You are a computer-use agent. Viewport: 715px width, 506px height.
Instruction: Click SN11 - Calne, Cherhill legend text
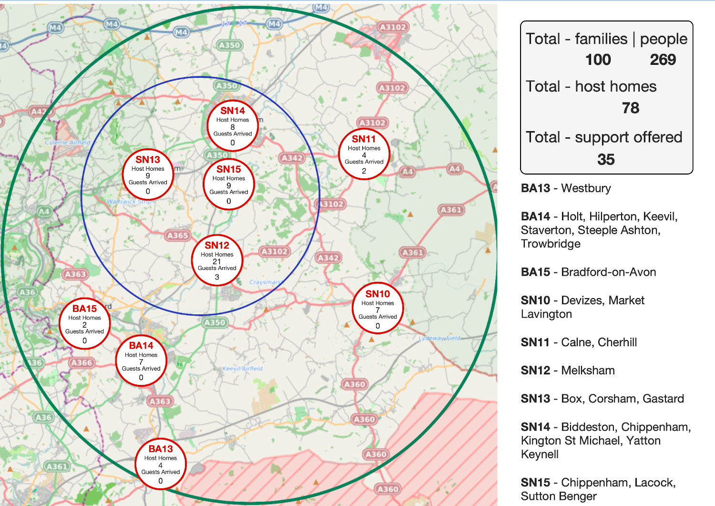coord(579,342)
